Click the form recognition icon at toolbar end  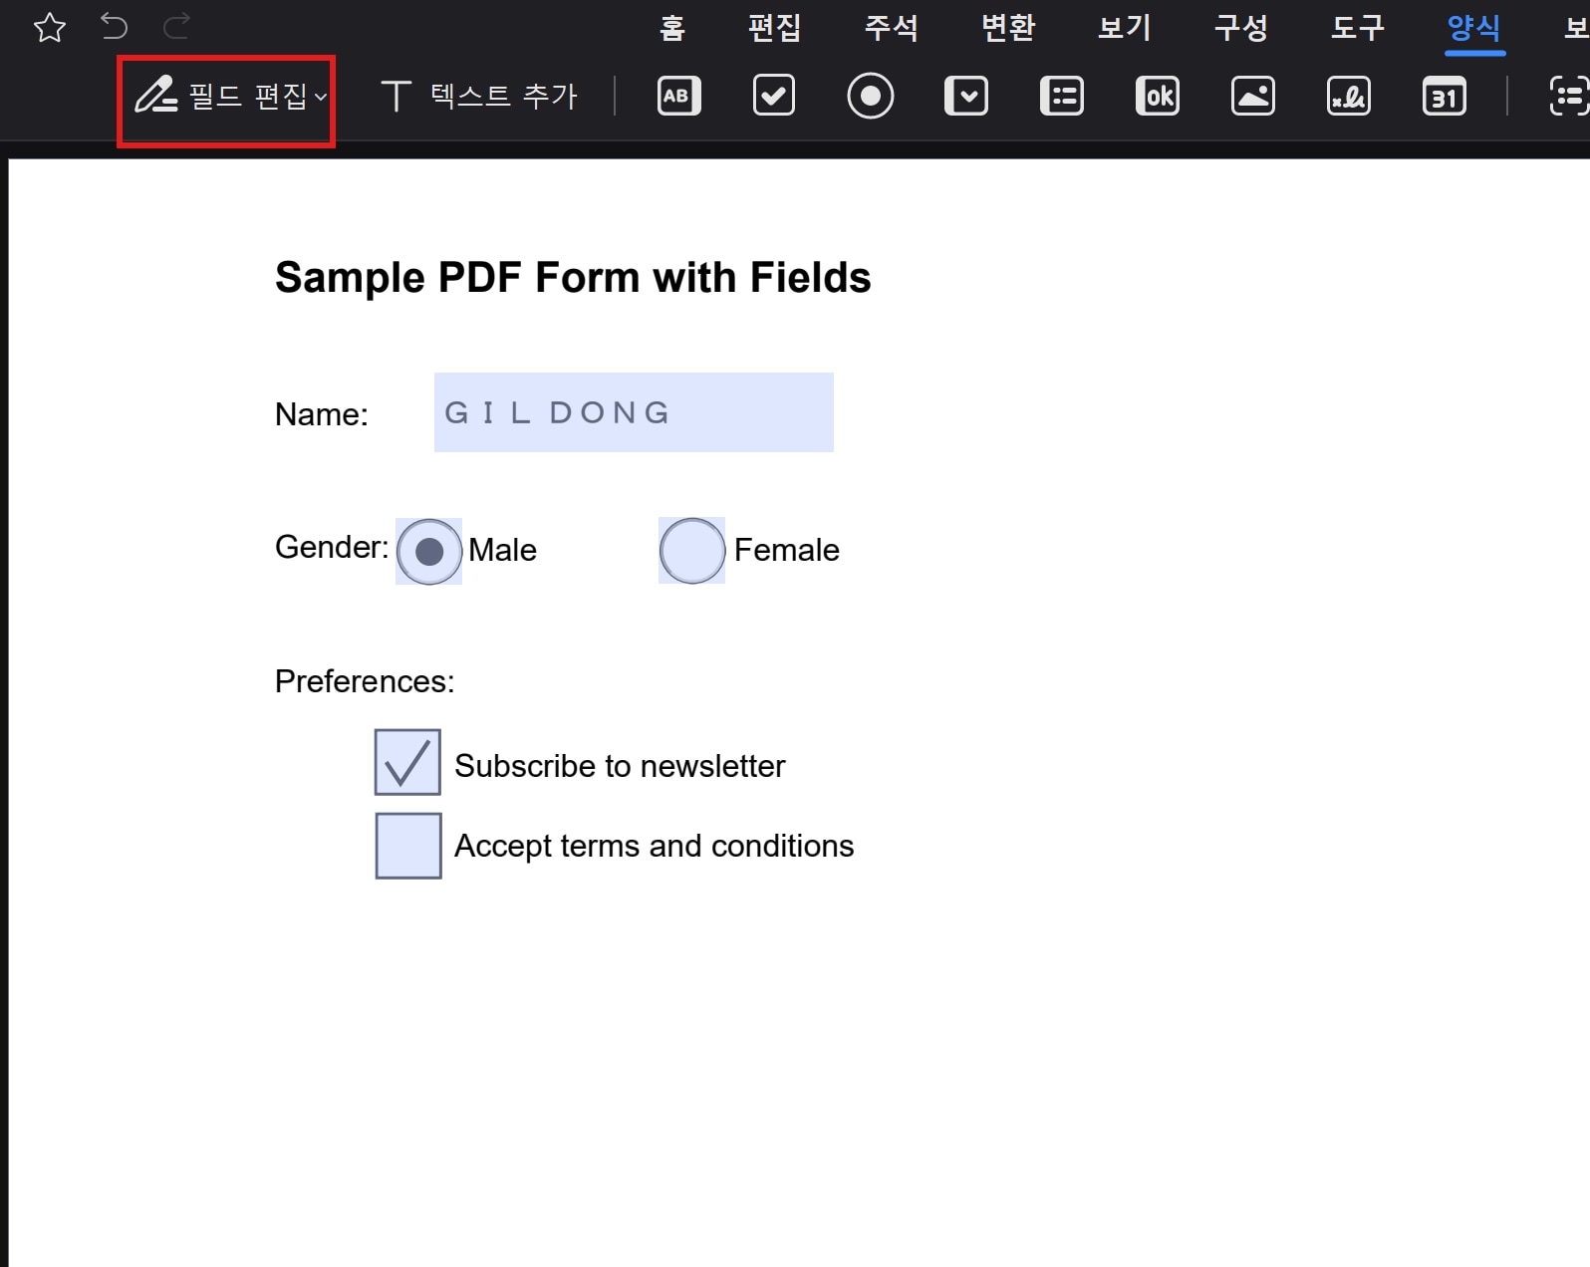tap(1569, 96)
